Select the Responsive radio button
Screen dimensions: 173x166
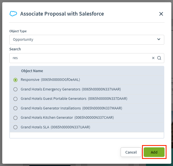[15, 80]
